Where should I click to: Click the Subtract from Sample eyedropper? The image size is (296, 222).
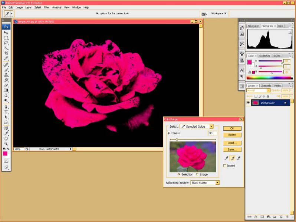[x=239, y=158]
